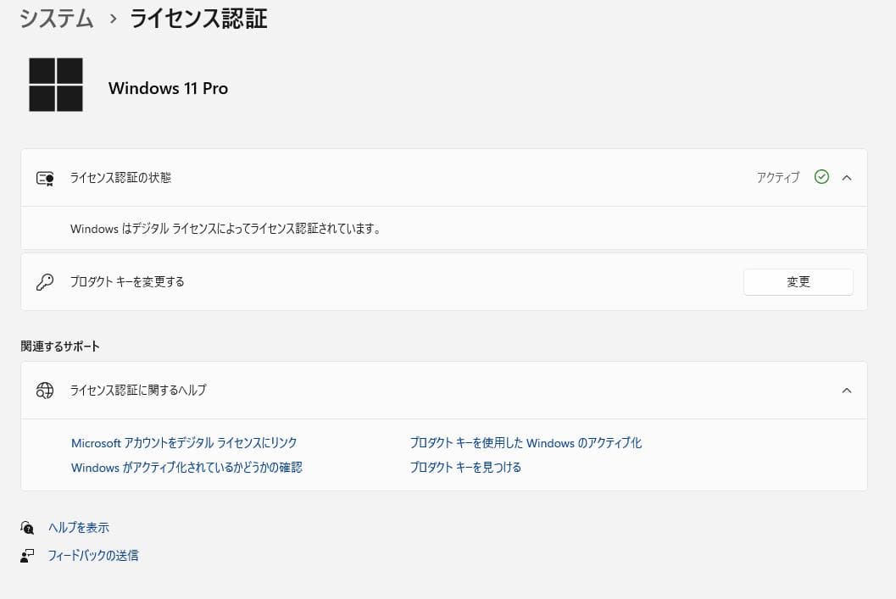Click the license certificate icon beside ライセンス認証の状態
The image size is (896, 599).
pyautogui.click(x=45, y=178)
